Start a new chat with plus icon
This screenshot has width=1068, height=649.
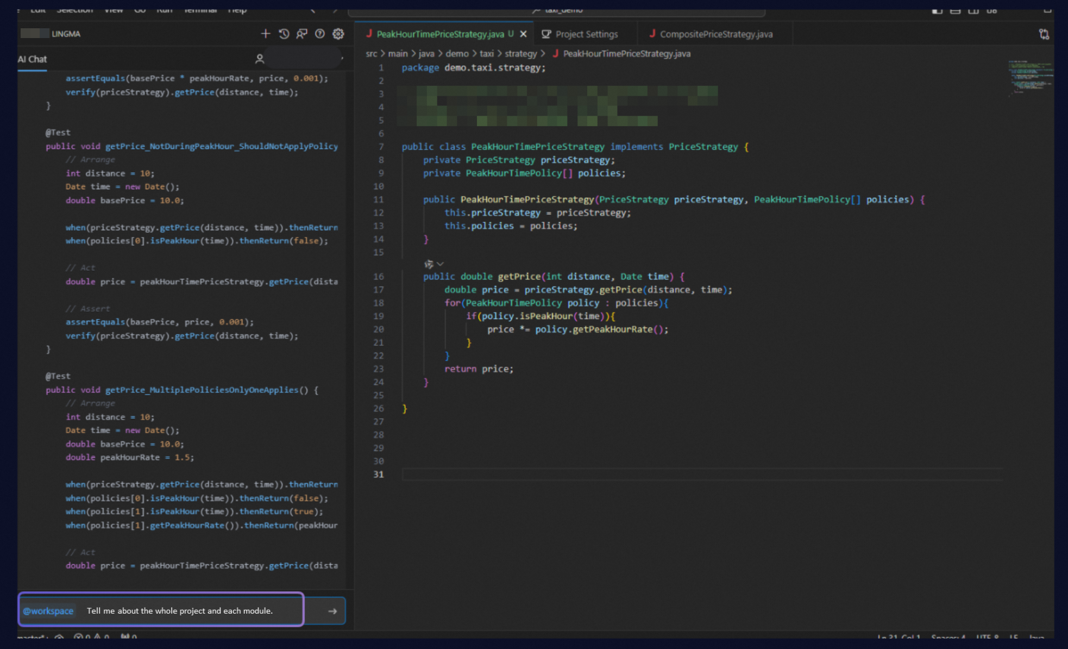(x=265, y=34)
